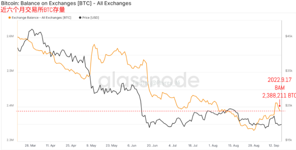The image size is (296, 150).
Task: Select the 20. Jun date label
Action: (152, 145)
